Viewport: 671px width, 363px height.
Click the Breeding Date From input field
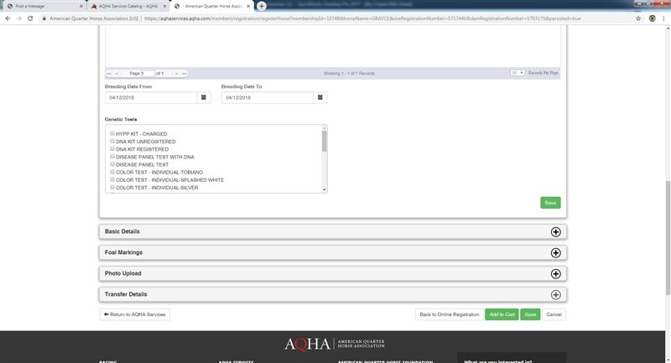(151, 97)
